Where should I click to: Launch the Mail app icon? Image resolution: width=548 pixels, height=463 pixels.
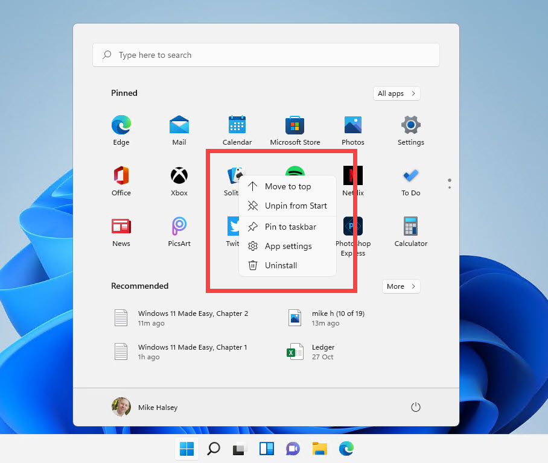point(179,125)
